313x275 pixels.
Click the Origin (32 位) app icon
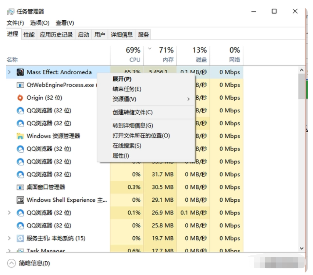tap(20, 98)
